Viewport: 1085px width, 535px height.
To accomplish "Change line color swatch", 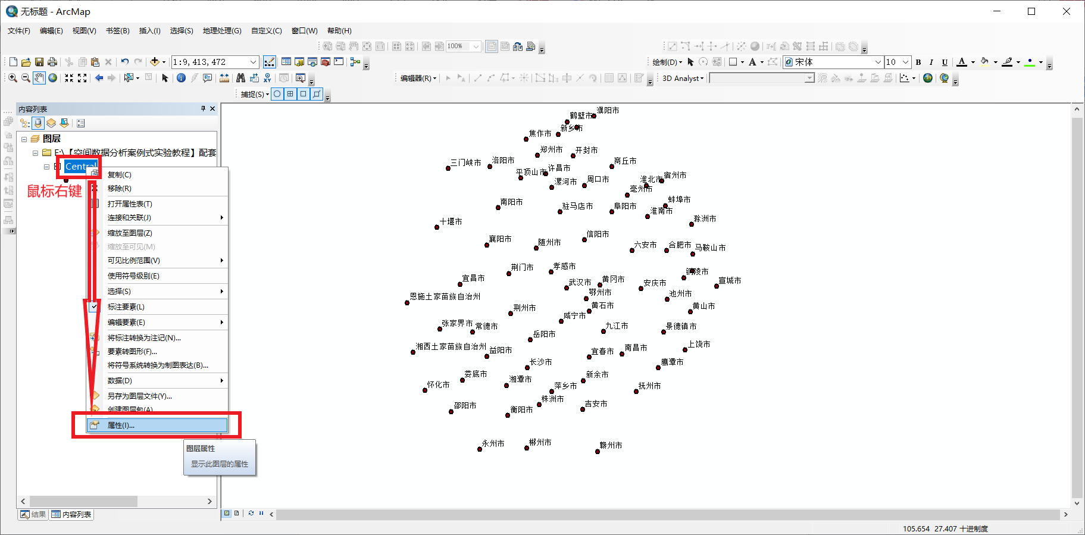I will 1007,62.
